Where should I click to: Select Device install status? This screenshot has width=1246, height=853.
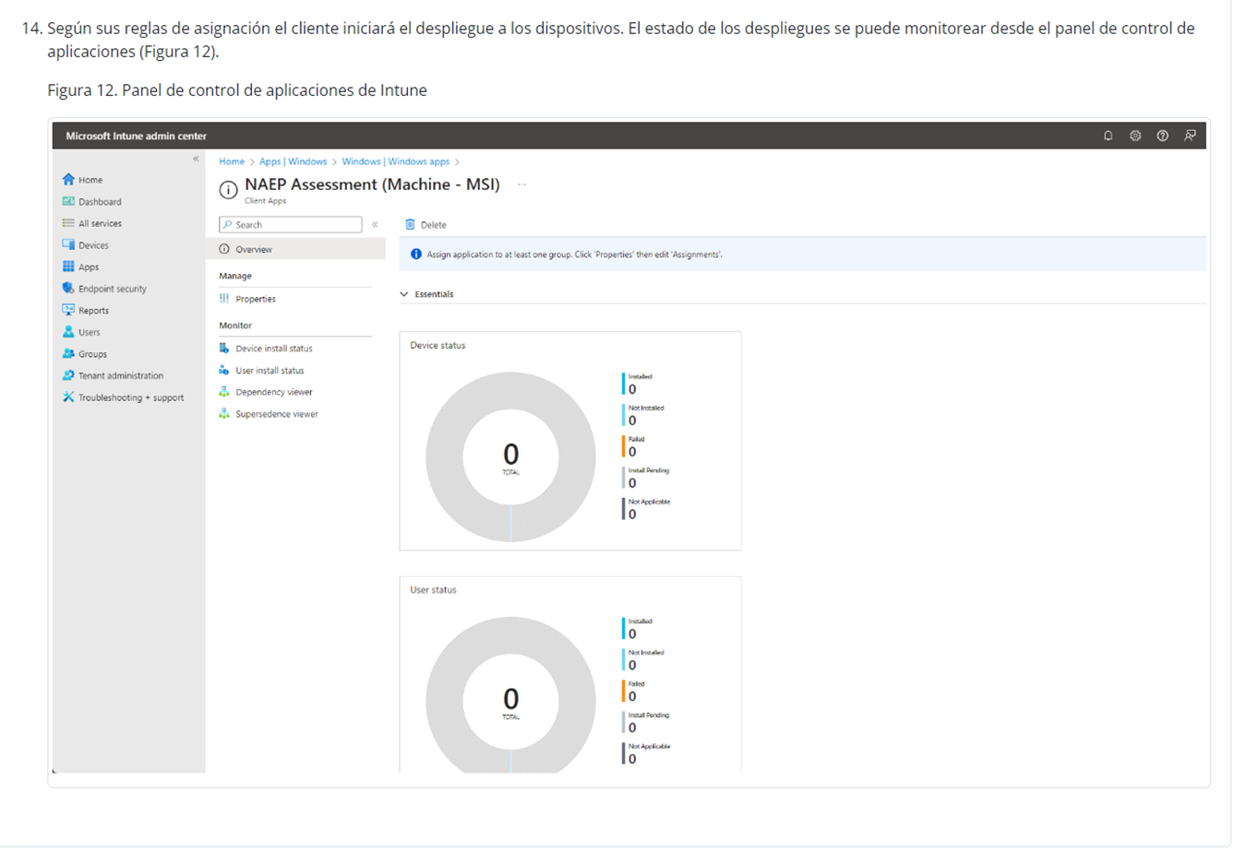[273, 349]
